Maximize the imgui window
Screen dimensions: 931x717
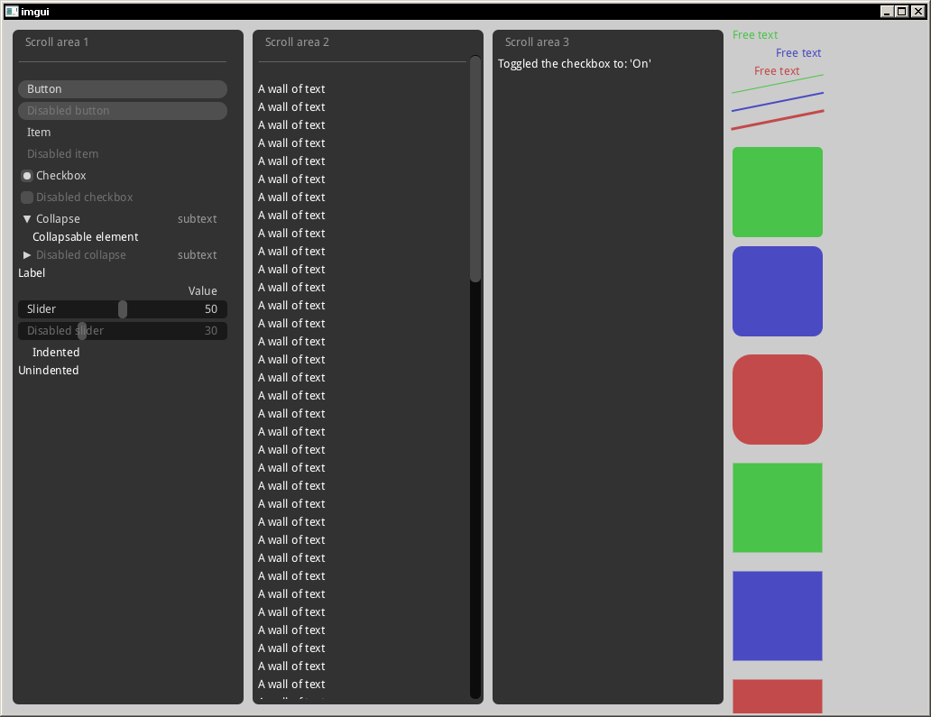coord(902,12)
